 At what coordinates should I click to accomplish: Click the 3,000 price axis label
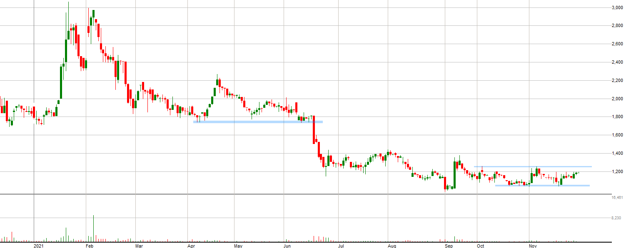pos(617,8)
